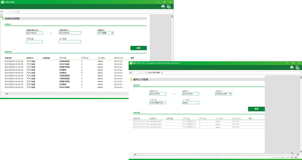Click the 処理日時FROM field with 2017/09/01
The image size is (302, 160).
pos(34,33)
